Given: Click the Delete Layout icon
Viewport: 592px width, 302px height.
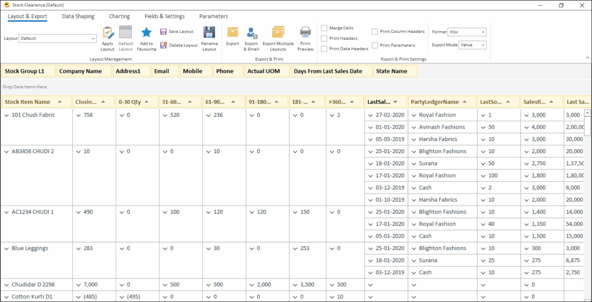Looking at the screenshot, I should (164, 45).
